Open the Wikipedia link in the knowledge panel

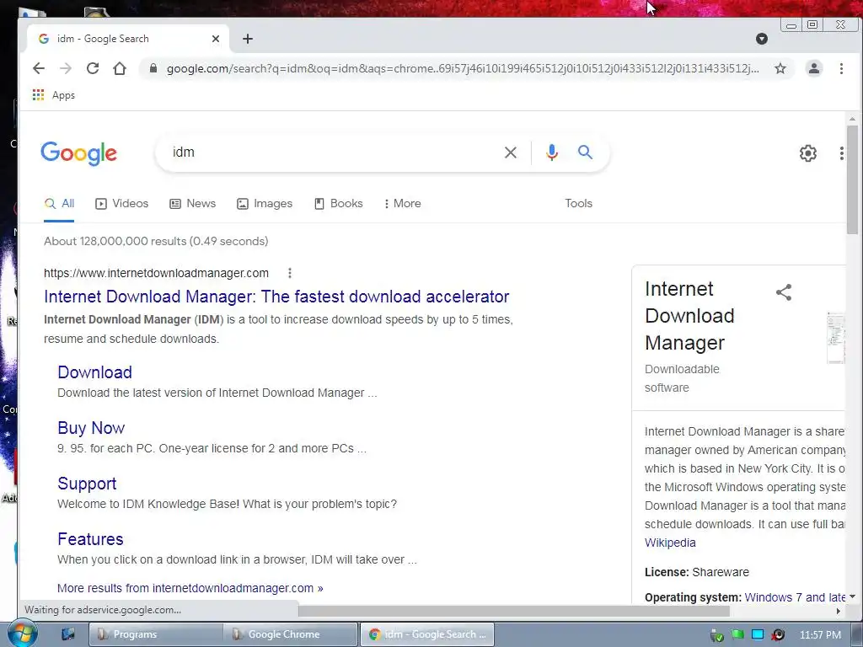670,543
